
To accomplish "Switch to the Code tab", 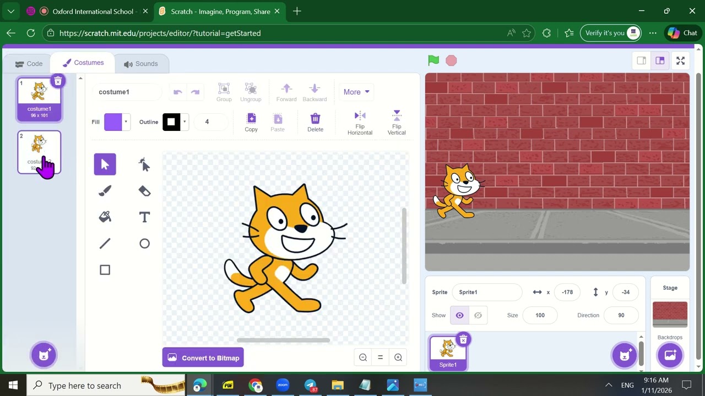I will [x=29, y=64].
